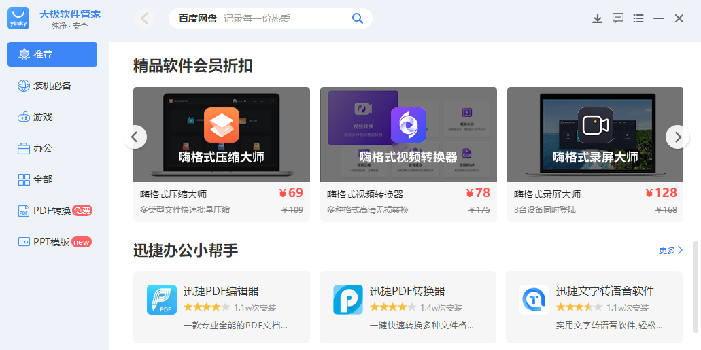Click the 迅捷PDF转换器 icon

pyautogui.click(x=348, y=300)
